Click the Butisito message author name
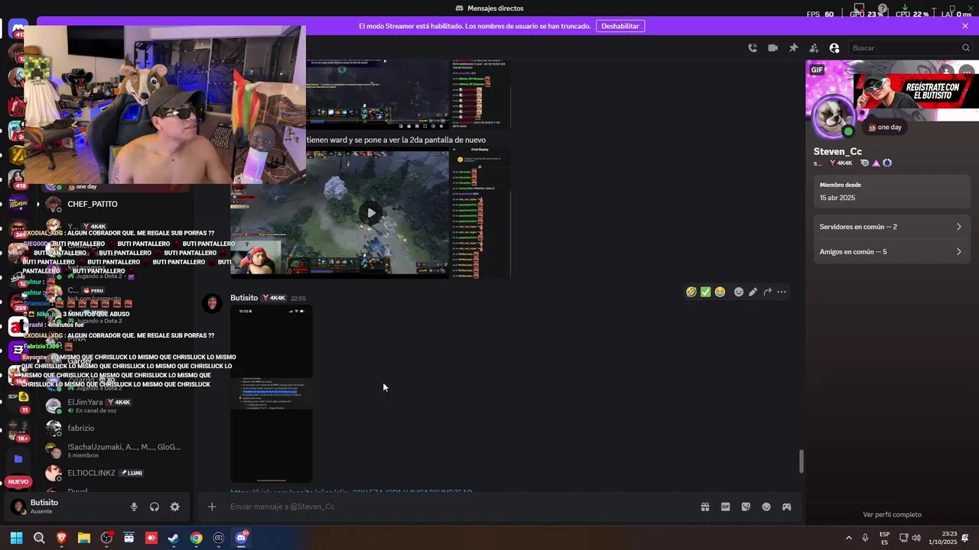979x550 pixels. (244, 298)
